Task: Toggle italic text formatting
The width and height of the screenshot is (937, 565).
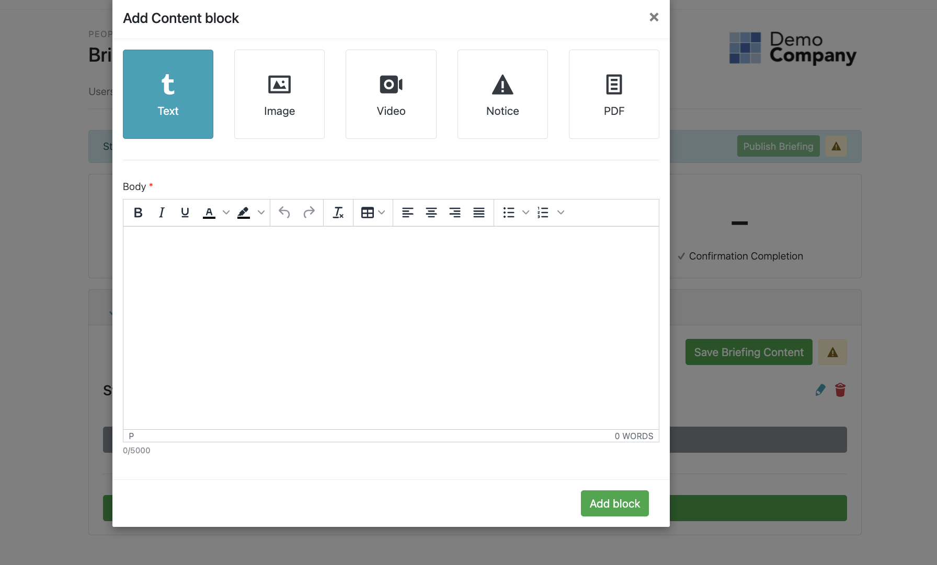Action: (x=162, y=213)
